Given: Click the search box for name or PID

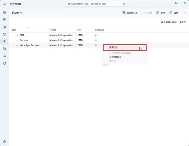Looking at the screenshot, I should pos(97,4).
